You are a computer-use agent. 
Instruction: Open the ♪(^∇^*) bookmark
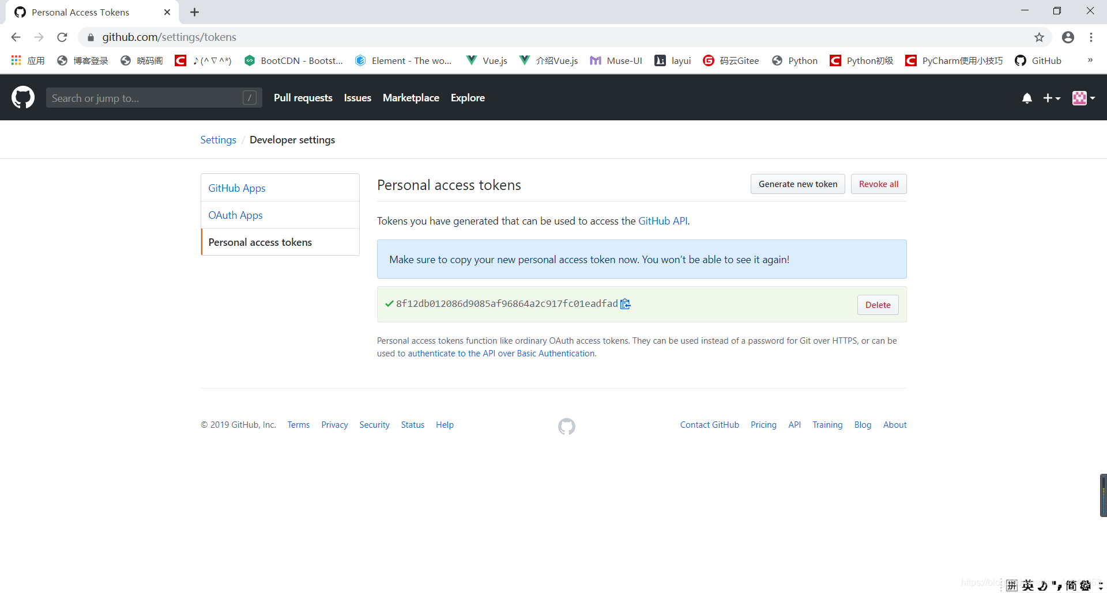tap(203, 60)
